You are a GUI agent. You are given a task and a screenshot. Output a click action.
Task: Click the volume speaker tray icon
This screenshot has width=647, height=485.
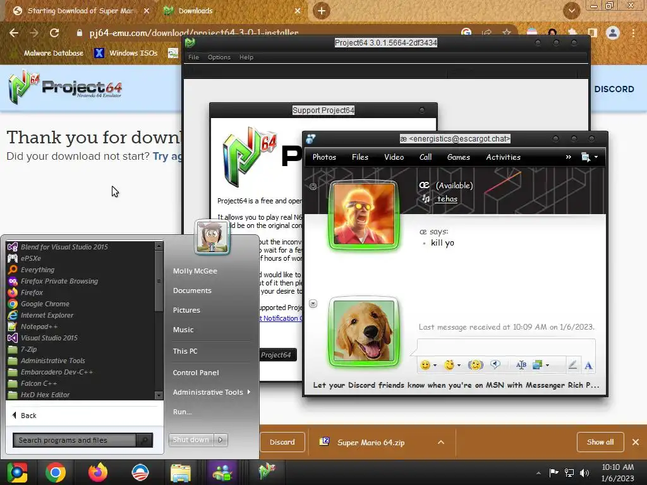click(584, 473)
